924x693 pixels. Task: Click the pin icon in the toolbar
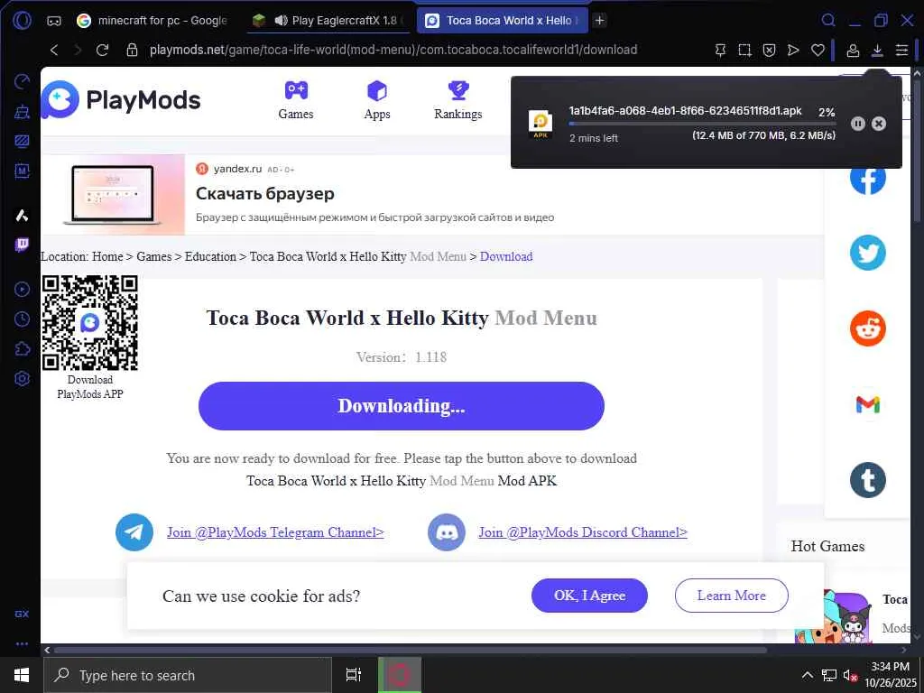pyautogui.click(x=720, y=51)
